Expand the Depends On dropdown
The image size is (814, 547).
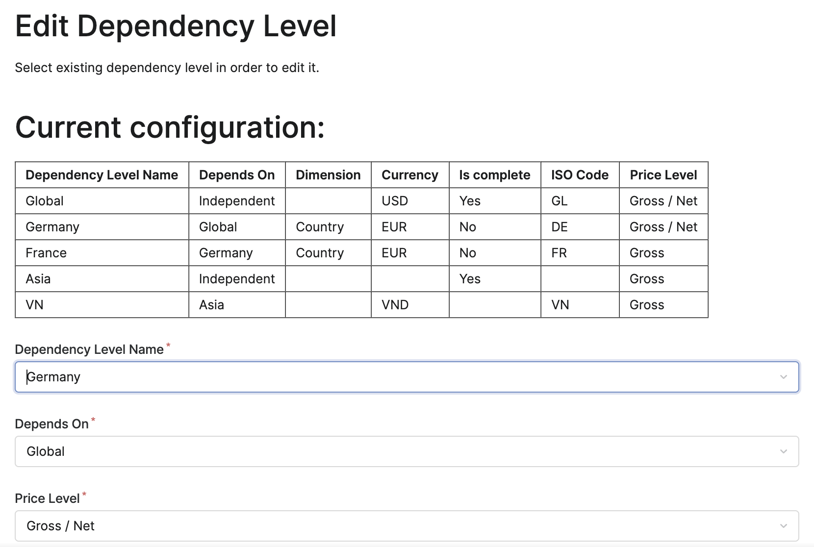coord(406,451)
